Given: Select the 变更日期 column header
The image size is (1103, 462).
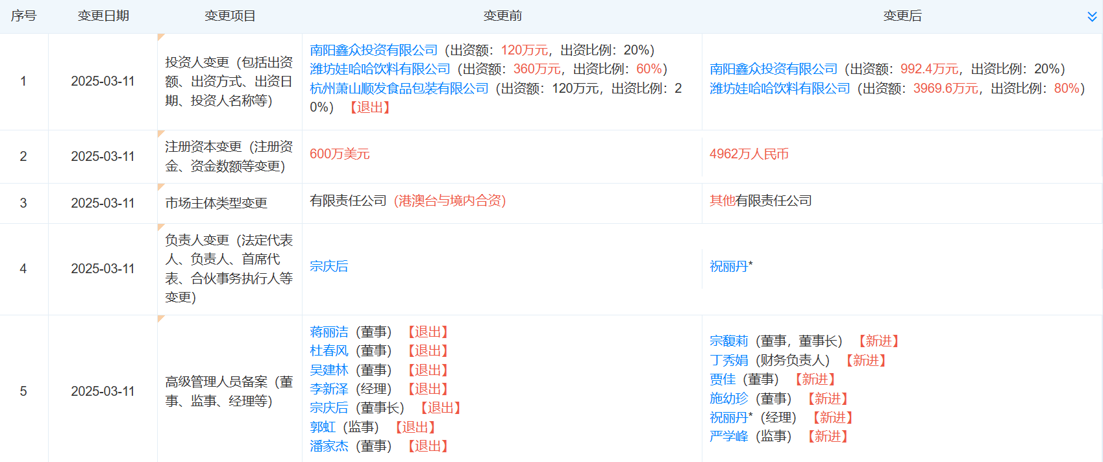Looking at the screenshot, I should (x=103, y=16).
